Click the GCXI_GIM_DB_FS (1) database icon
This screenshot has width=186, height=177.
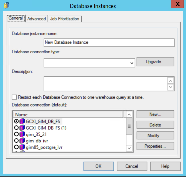(22, 128)
